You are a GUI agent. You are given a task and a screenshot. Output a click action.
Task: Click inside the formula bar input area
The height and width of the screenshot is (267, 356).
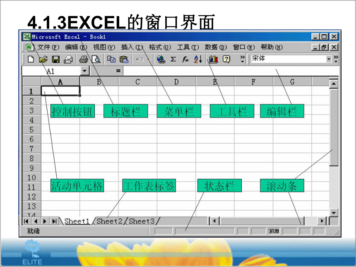[231, 71]
